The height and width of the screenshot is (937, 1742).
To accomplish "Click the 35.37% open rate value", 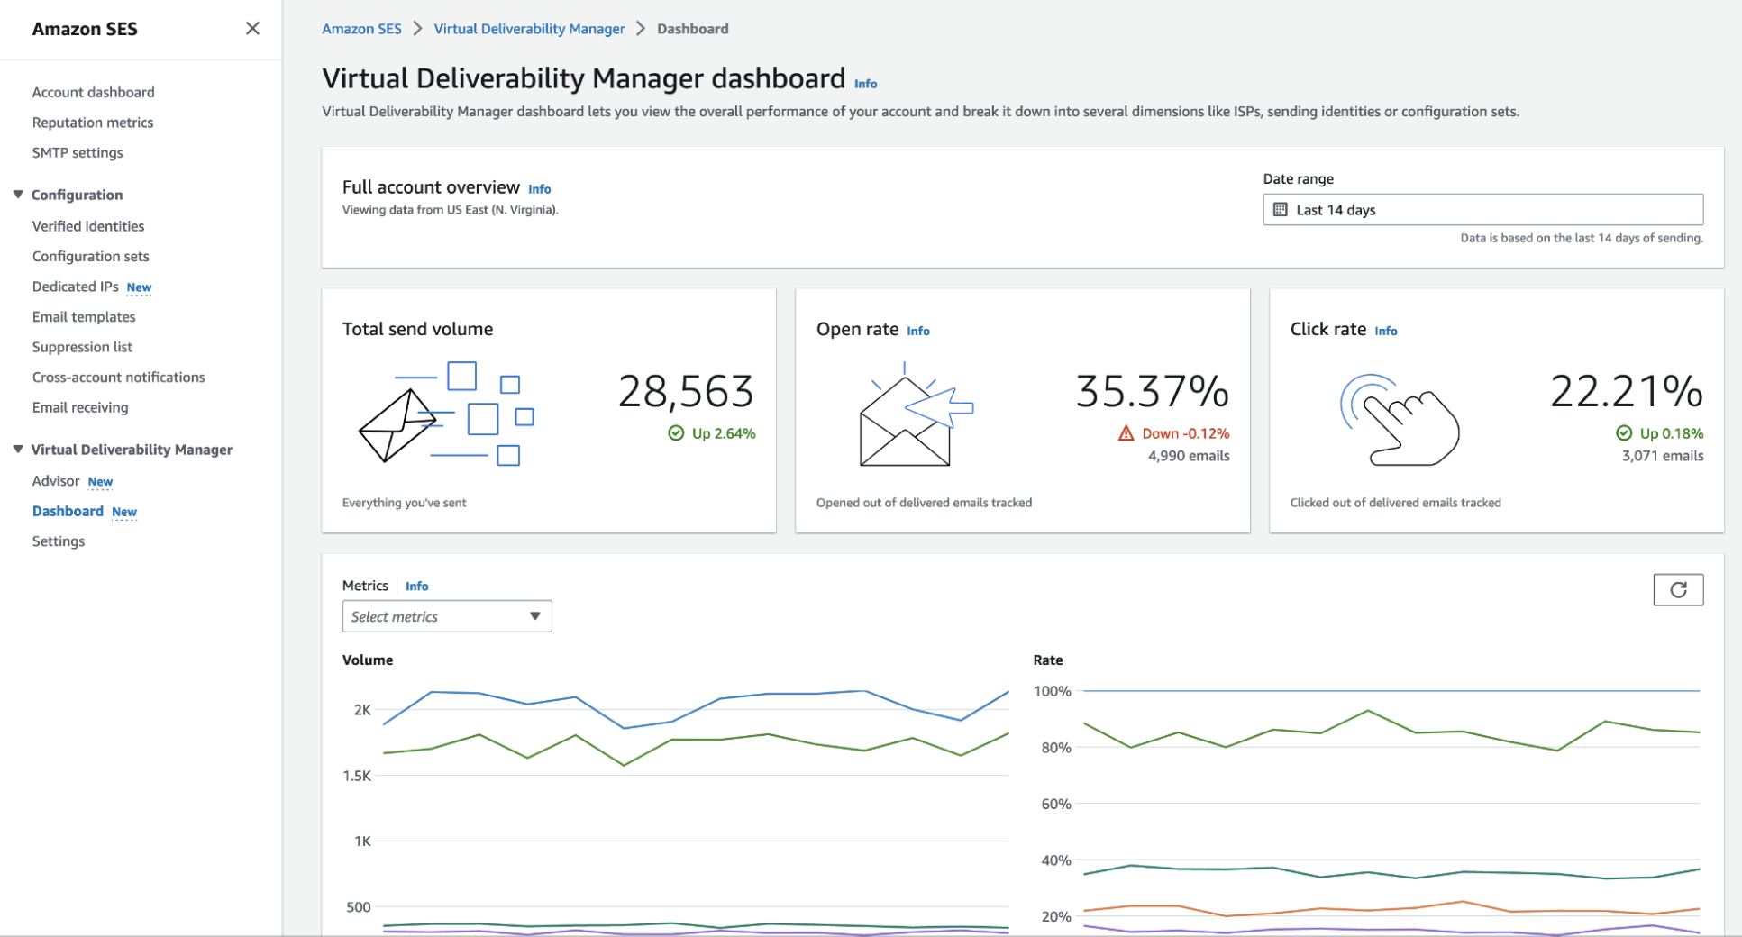I will coord(1153,392).
